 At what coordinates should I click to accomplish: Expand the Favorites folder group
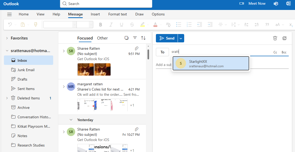(x=7, y=38)
